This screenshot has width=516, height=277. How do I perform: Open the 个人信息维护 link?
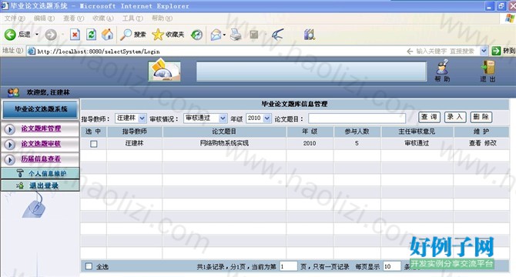pyautogui.click(x=48, y=173)
